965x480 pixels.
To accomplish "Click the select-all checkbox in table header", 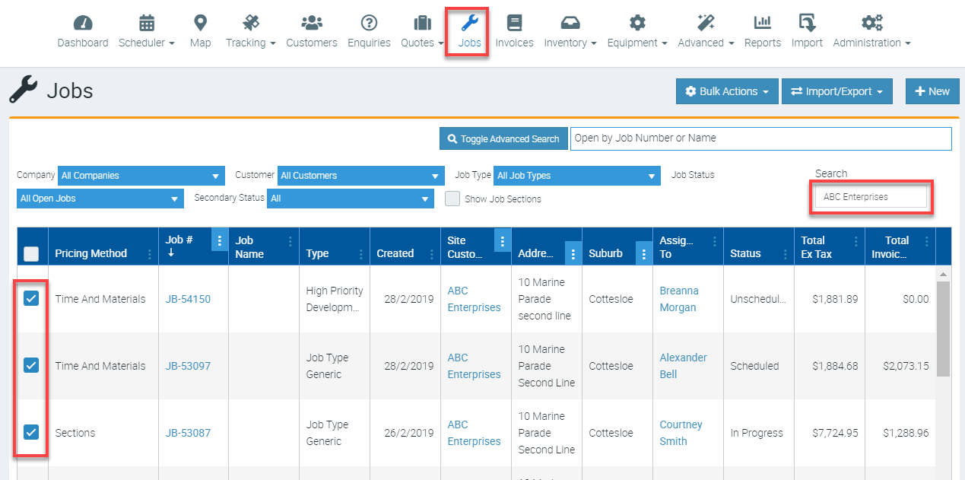I will pyautogui.click(x=31, y=254).
